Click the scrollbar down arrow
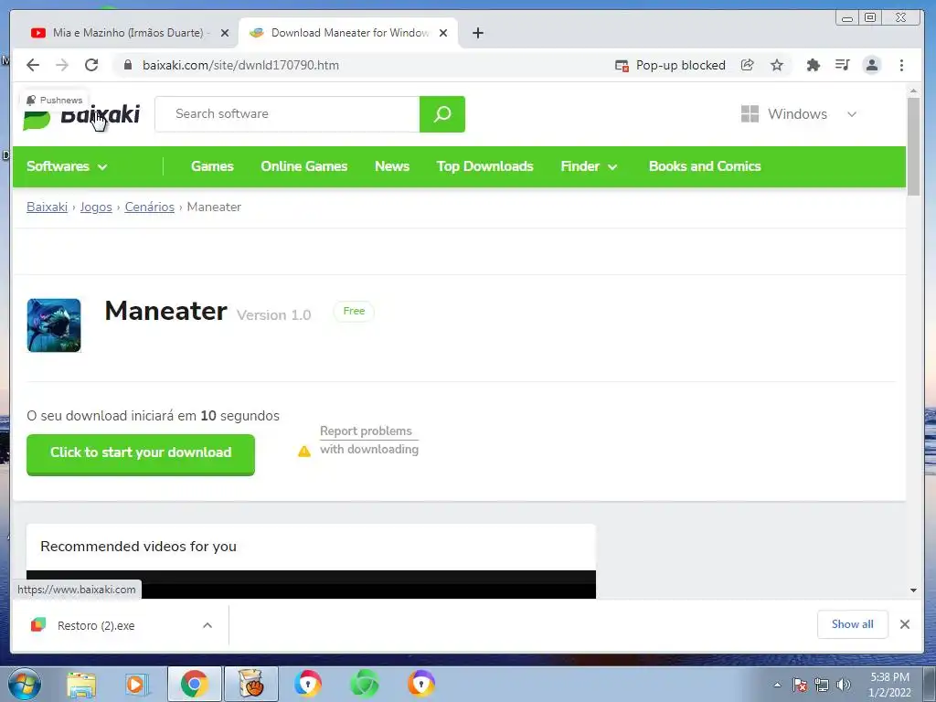This screenshot has width=936, height=702. (x=913, y=590)
